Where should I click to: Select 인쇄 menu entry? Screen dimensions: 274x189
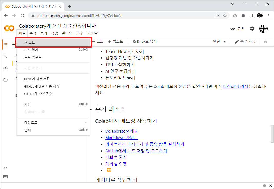(x=53, y=130)
